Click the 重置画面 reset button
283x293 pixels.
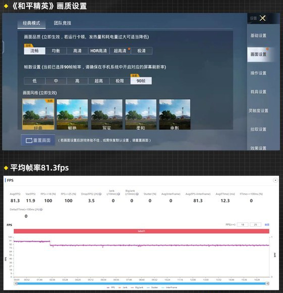[38, 140]
